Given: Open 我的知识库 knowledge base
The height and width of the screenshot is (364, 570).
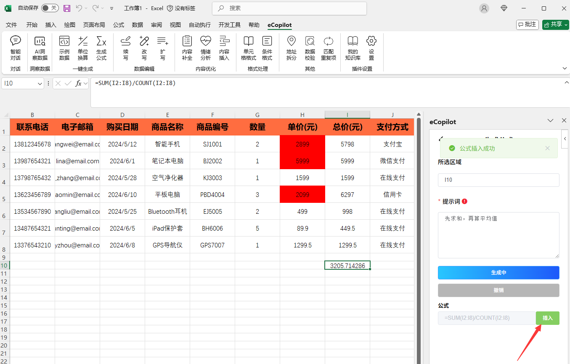Looking at the screenshot, I should coord(353,48).
